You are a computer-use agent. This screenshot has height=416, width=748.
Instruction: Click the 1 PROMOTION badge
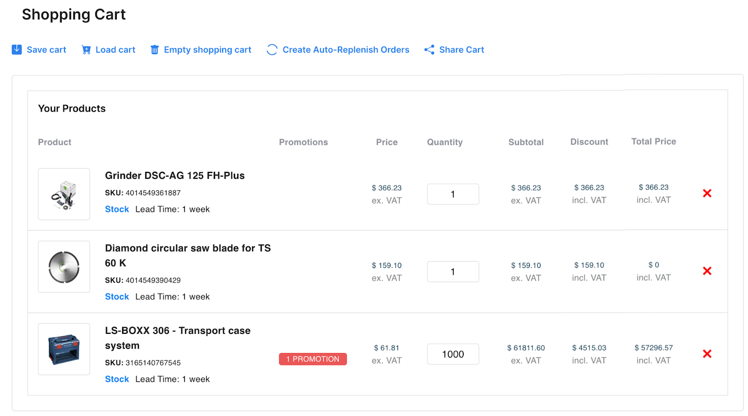point(313,359)
